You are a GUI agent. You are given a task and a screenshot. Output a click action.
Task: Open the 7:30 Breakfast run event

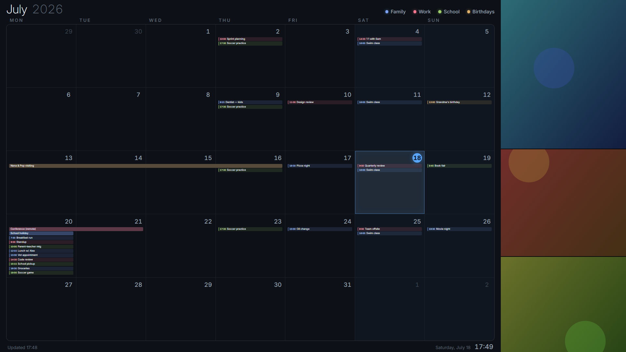41,238
